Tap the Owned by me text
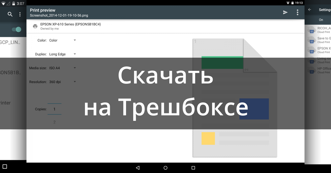 [x=49, y=29]
